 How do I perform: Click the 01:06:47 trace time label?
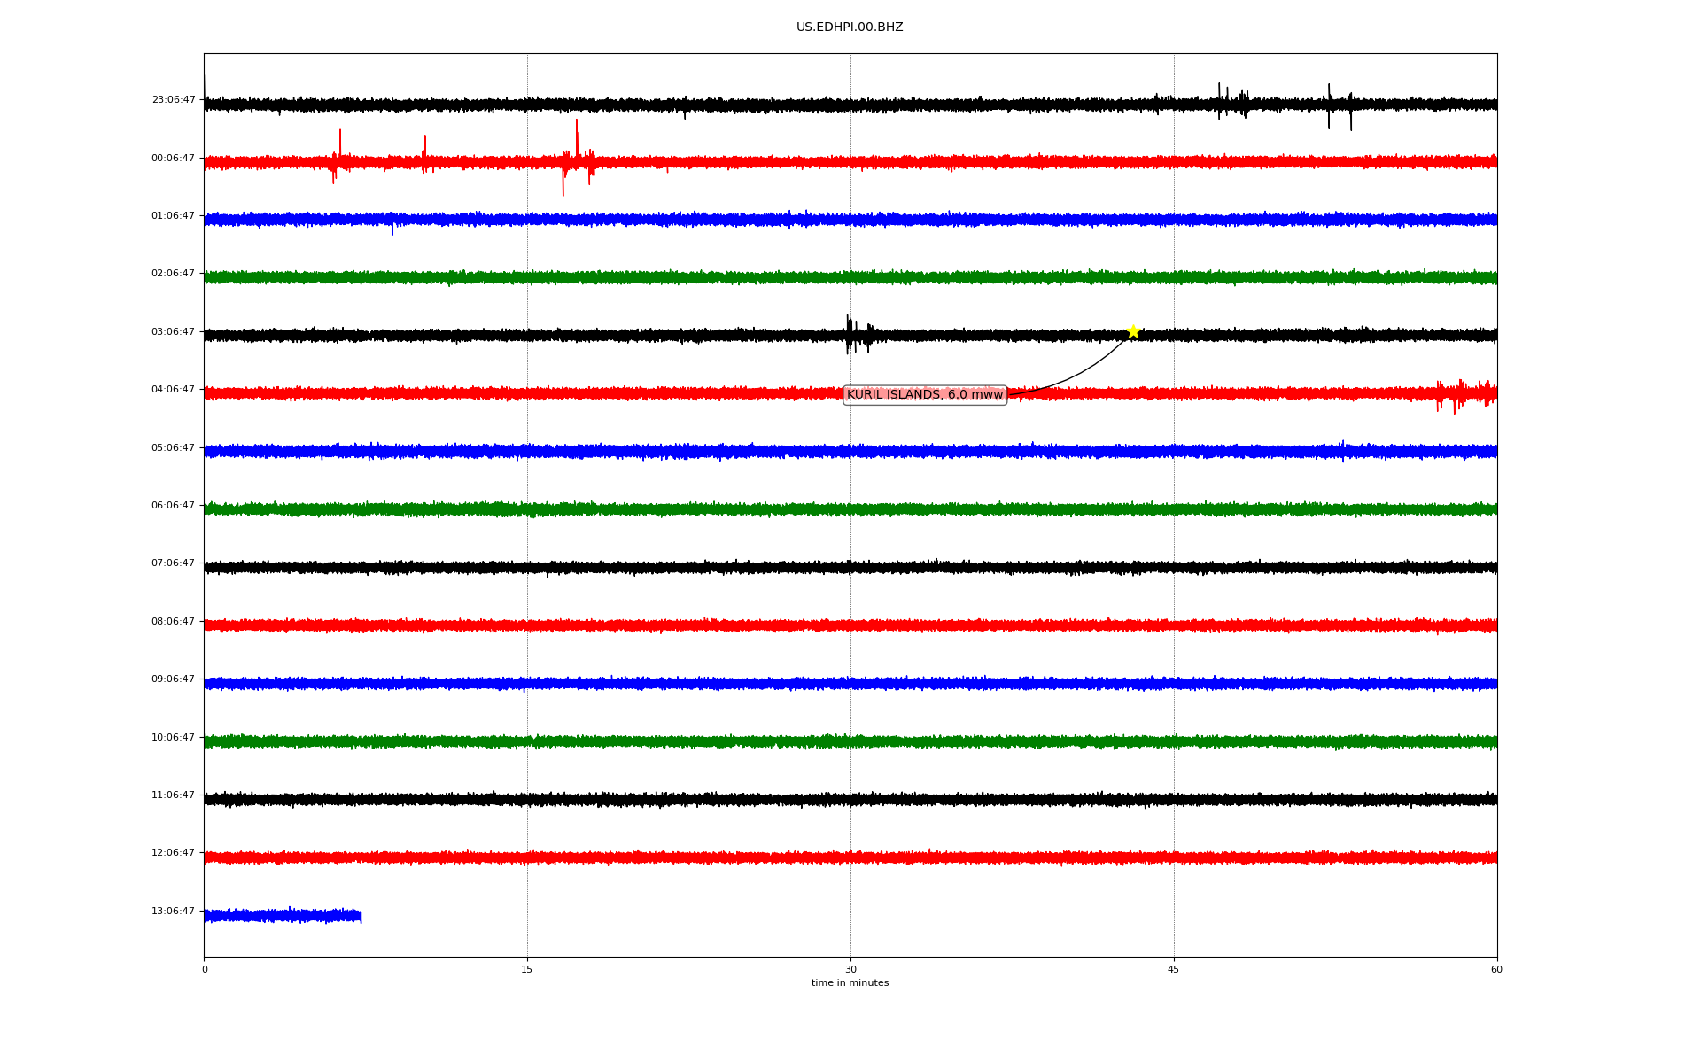point(174,216)
